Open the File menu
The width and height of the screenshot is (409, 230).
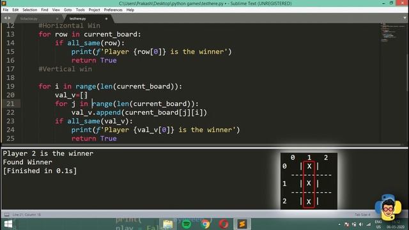(x=6, y=10)
